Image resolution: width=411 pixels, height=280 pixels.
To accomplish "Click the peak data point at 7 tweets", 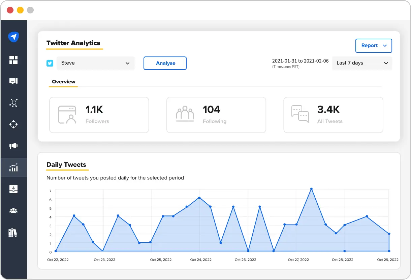I will click(311, 189).
